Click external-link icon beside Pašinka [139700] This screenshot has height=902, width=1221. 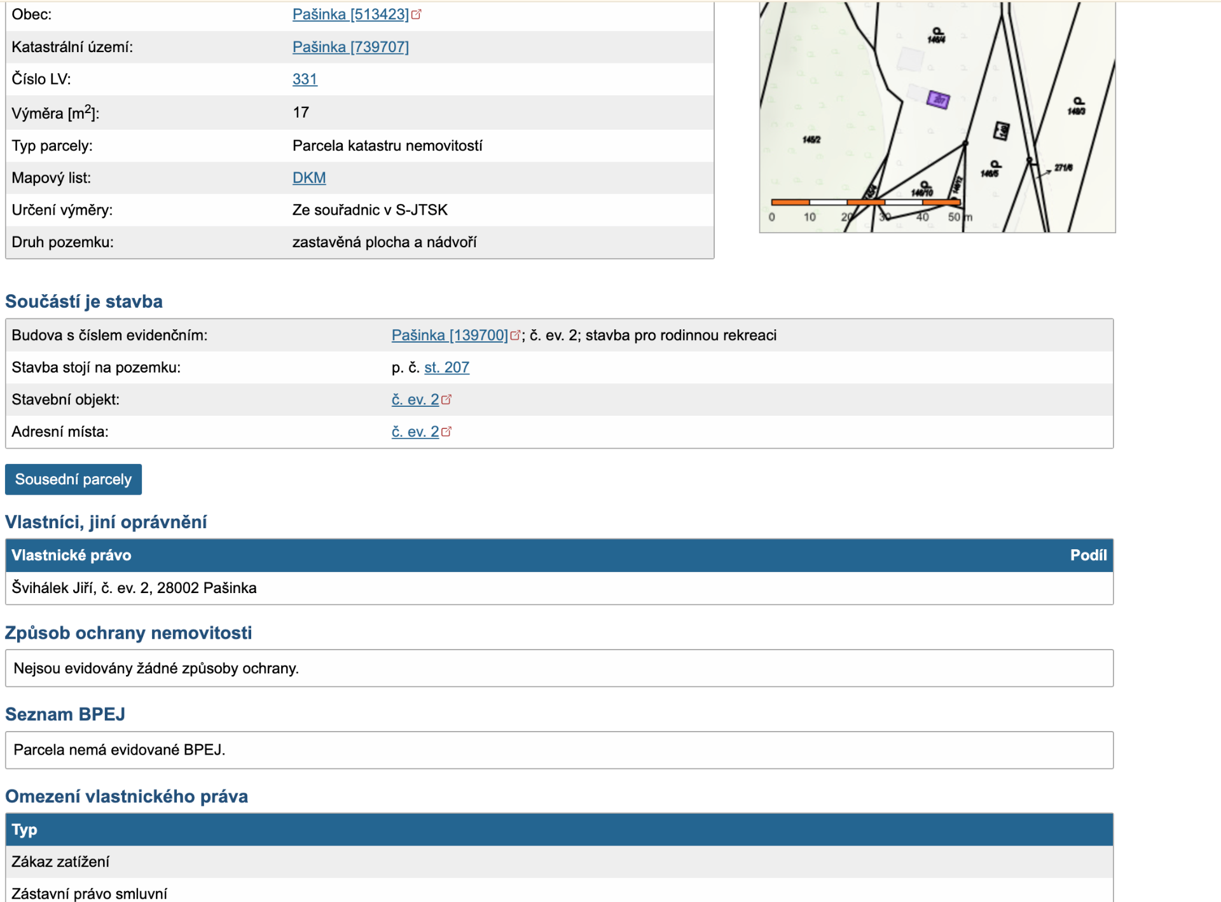pyautogui.click(x=516, y=335)
